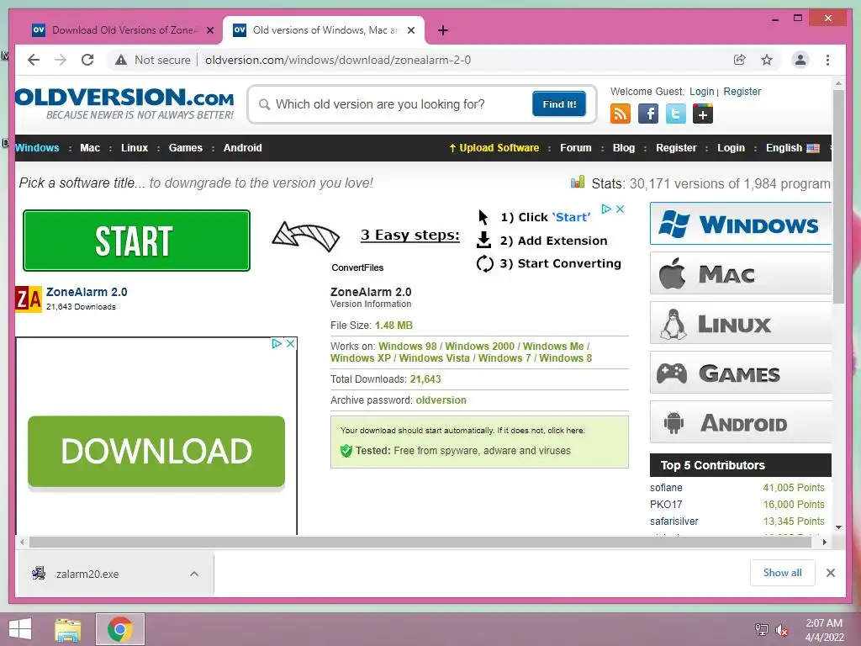This screenshot has height=646, width=861.
Task: Open AdChoices info on ConvertFiles ad
Action: click(x=606, y=209)
